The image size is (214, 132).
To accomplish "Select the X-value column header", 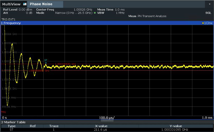I will click(x=101, y=126).
